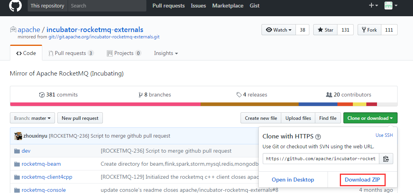413x193 pixels.
Task: Open the Branch: master dropdown
Action: click(32, 118)
